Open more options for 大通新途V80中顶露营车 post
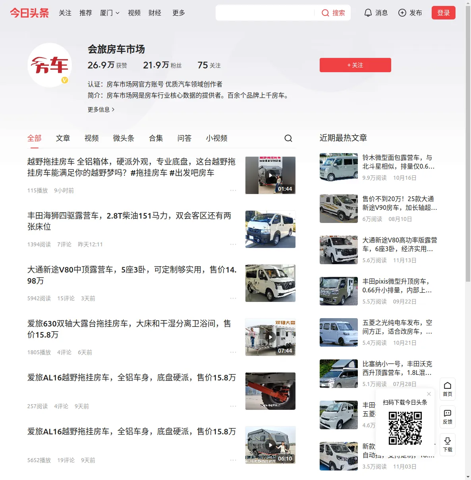Image resolution: width=471 pixels, height=480 pixels. 233,298
